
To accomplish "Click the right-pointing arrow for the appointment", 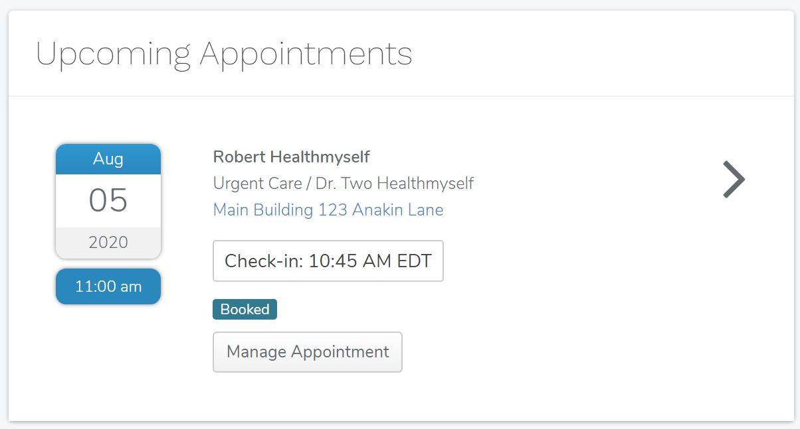I will click(735, 179).
